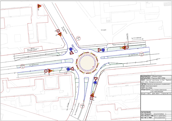Viewport: 172px width, 121px height.
Task: Click the КЛОН 3 circle on the east road
Action: coord(142,54)
